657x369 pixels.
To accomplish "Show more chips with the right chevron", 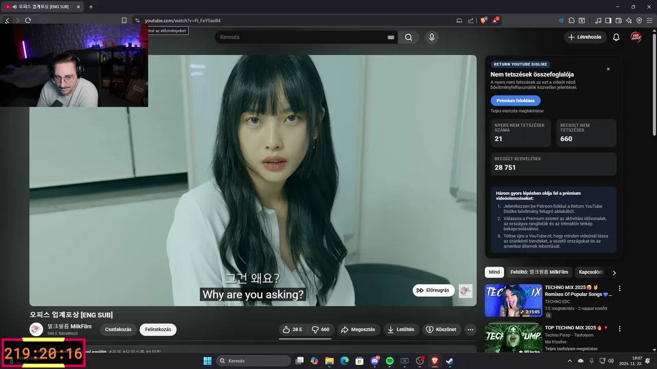I will coord(614,273).
